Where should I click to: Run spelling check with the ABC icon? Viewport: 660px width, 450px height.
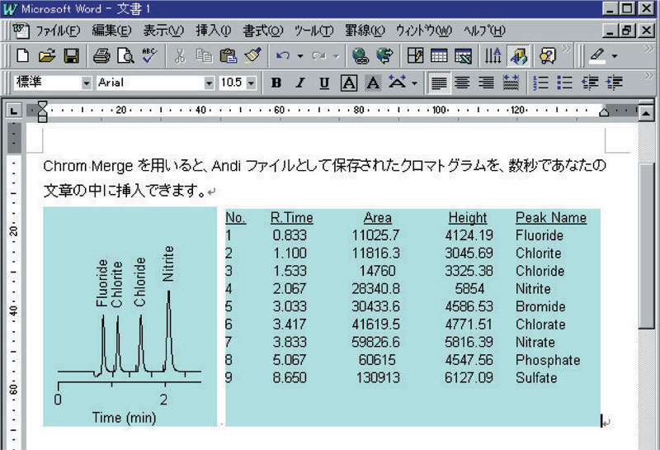tap(149, 55)
